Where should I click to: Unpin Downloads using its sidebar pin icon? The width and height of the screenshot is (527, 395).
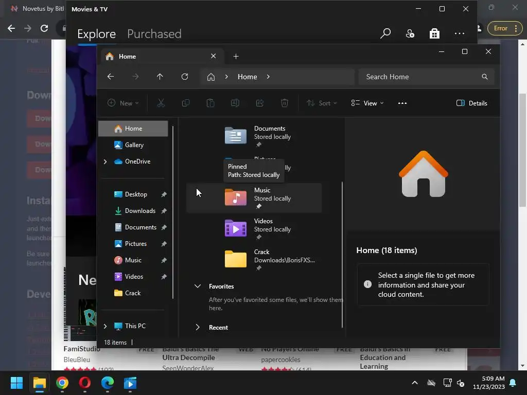click(x=164, y=211)
